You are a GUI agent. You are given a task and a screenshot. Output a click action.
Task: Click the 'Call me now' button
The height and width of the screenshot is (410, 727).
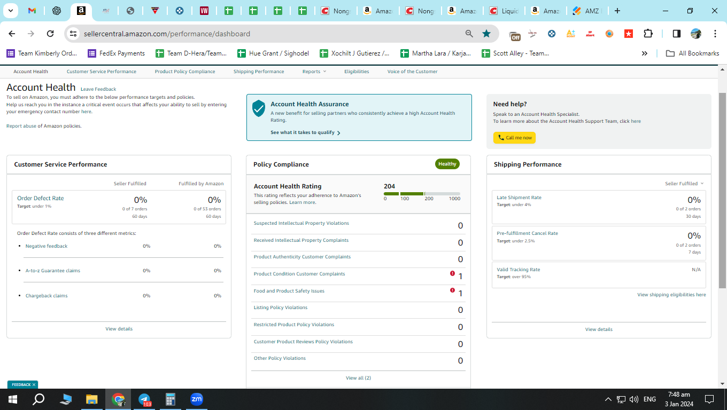pyautogui.click(x=514, y=138)
